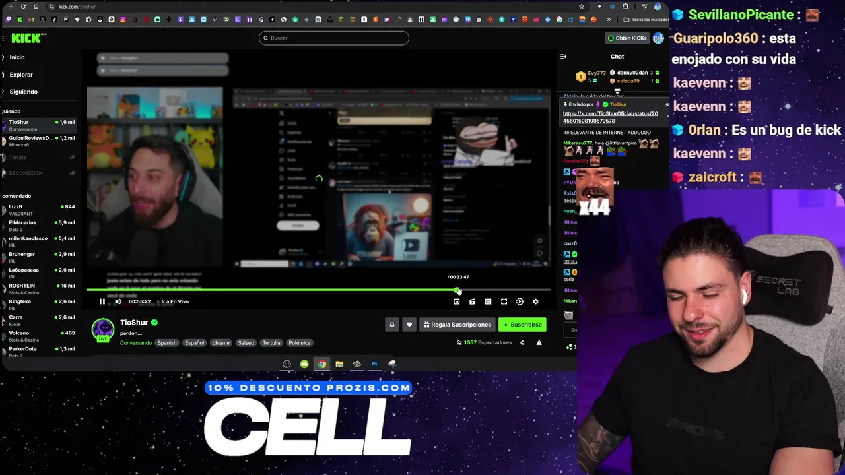Click the stream seek bar scrubber handle

457,290
